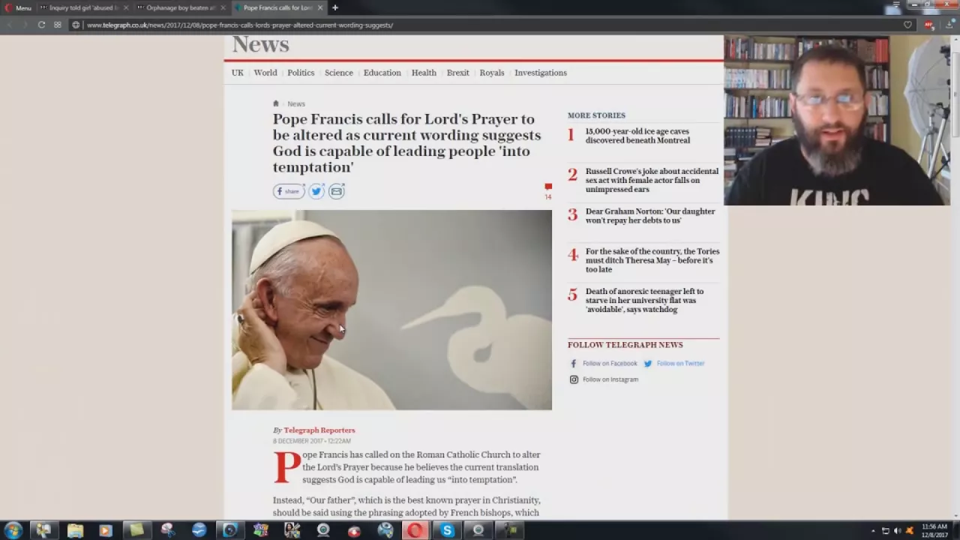Open the Politics section
Viewport: 960px width, 540px height.
301,73
